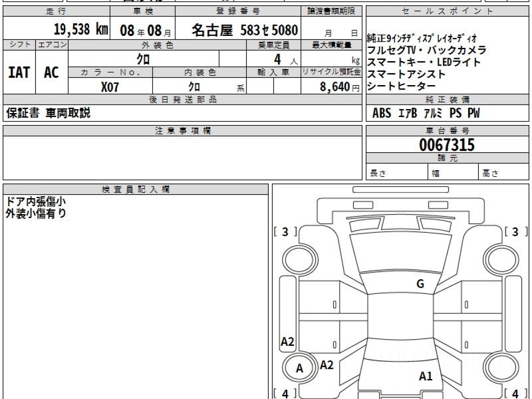Click the [3] rating at the diagram's top right
Viewport: 532px width, 399px height.
(515, 231)
